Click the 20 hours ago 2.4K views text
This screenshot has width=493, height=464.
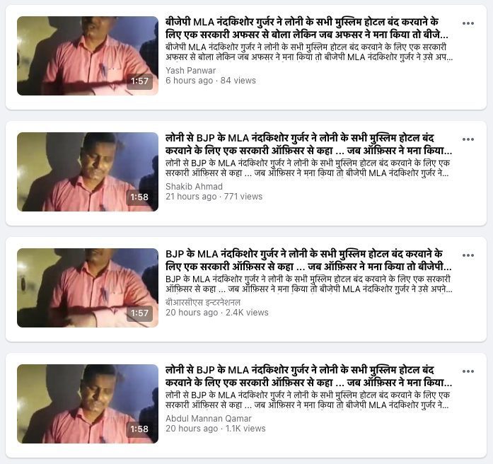[217, 313]
